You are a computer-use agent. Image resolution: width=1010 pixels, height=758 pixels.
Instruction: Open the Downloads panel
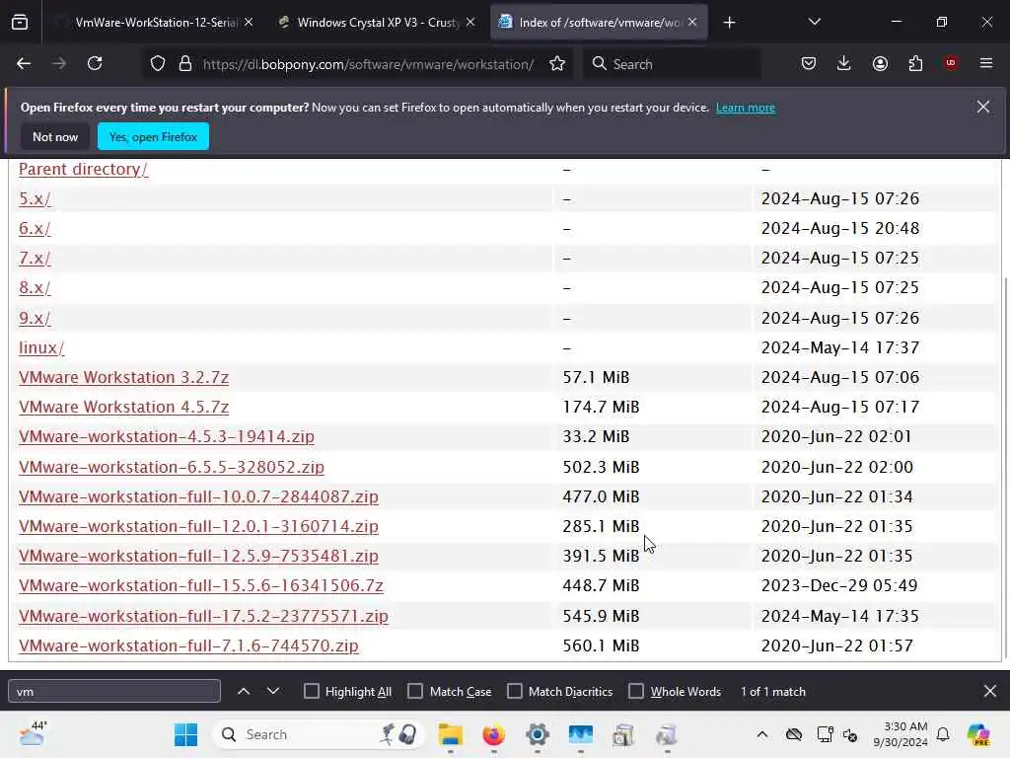tap(844, 64)
